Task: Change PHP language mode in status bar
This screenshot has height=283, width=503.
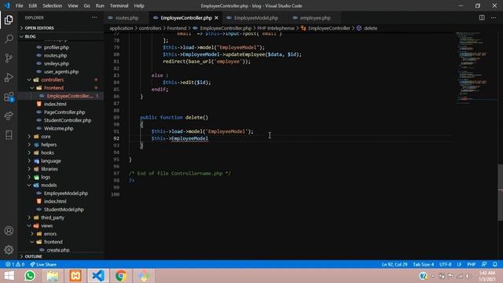Action: click(x=472, y=264)
